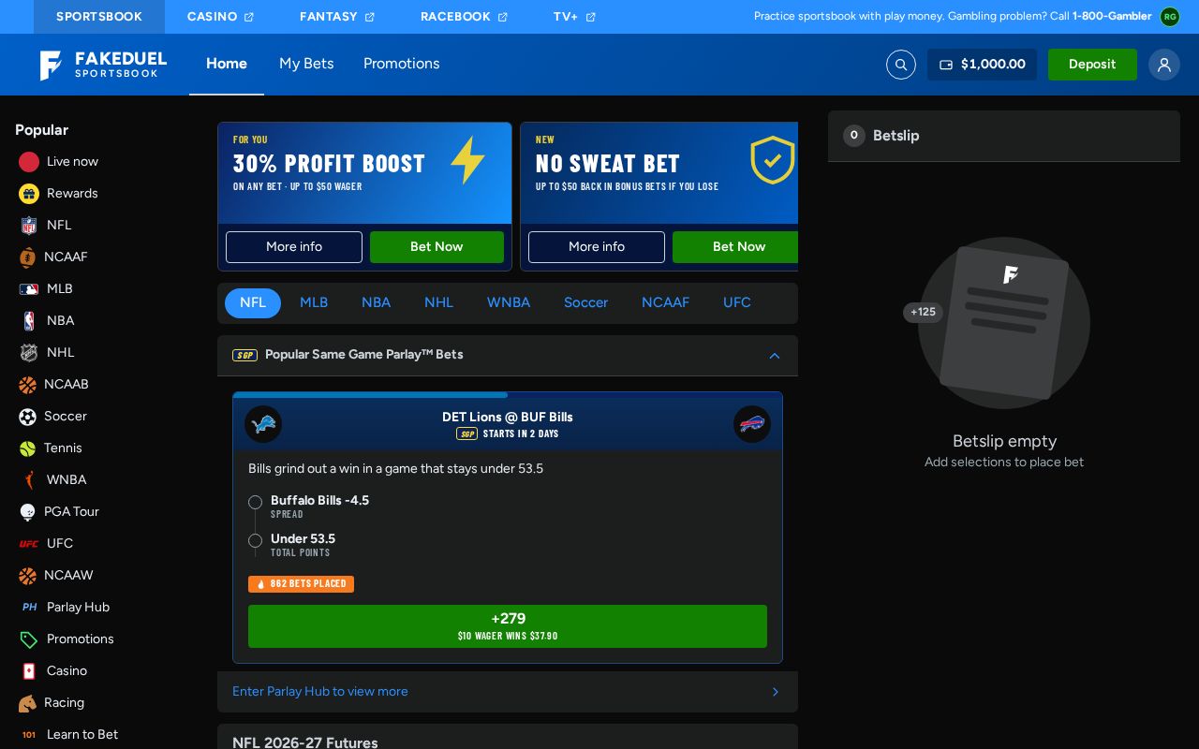The image size is (1199, 749).
Task: Collapse Popular Same Game Parlay Bets section
Action: [775, 356]
